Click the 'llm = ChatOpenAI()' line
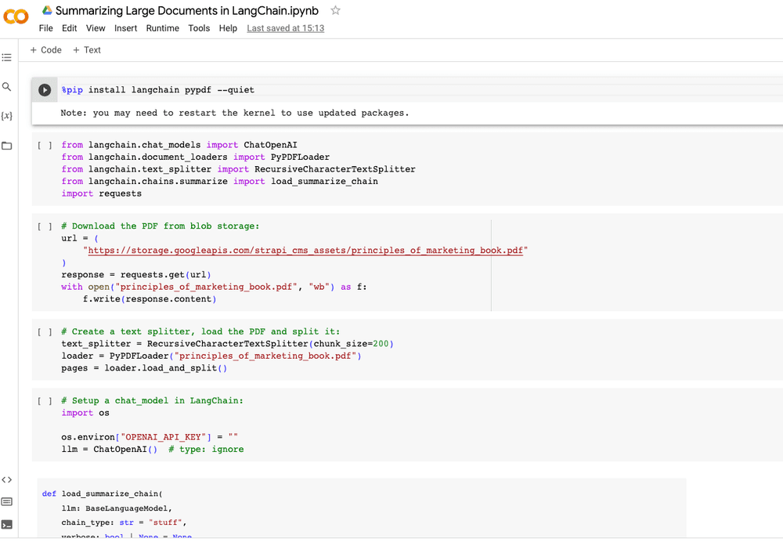Screen dimensions: 783x542 point(110,449)
